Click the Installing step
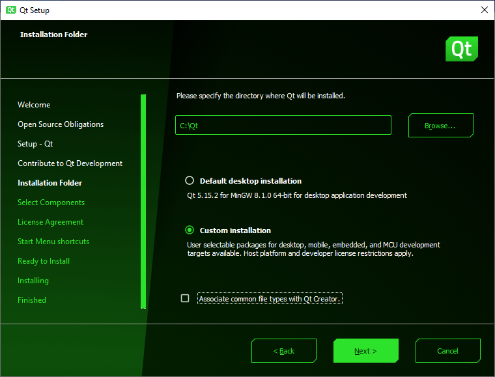The height and width of the screenshot is (377, 495). coord(33,281)
